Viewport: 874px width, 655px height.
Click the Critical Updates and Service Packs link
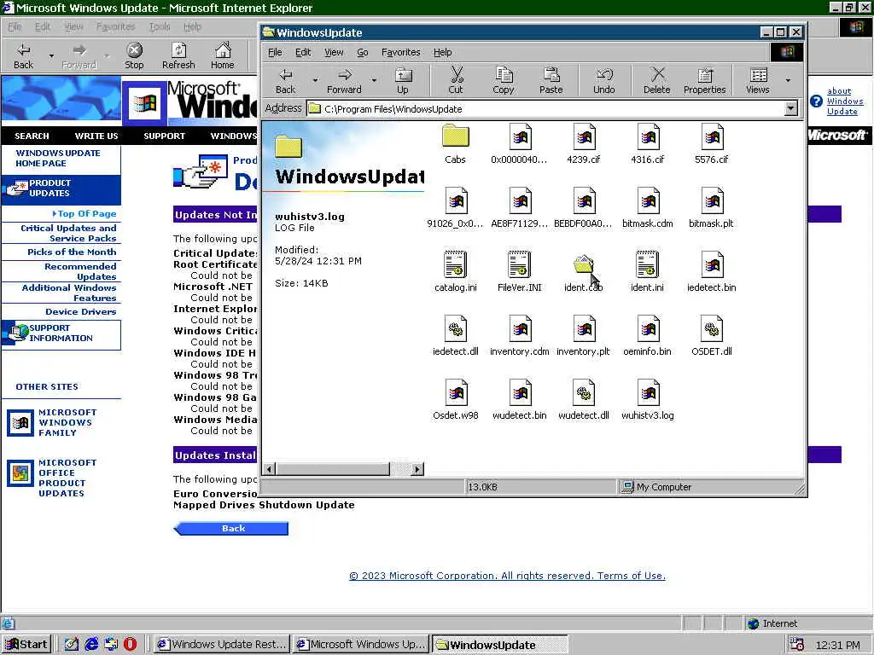pos(68,233)
